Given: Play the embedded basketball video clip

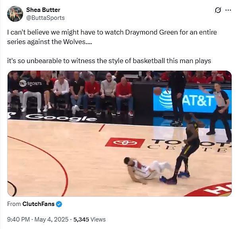Looking at the screenshot, I should pos(120,133).
